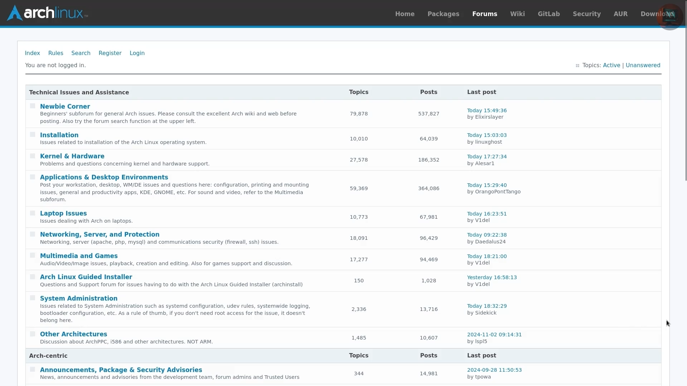Click the System Administration status icon
The image size is (687, 386).
click(33, 298)
